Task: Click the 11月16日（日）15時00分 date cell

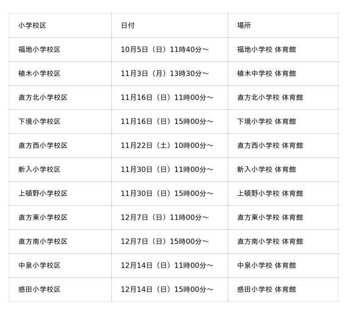Action: coord(167,122)
